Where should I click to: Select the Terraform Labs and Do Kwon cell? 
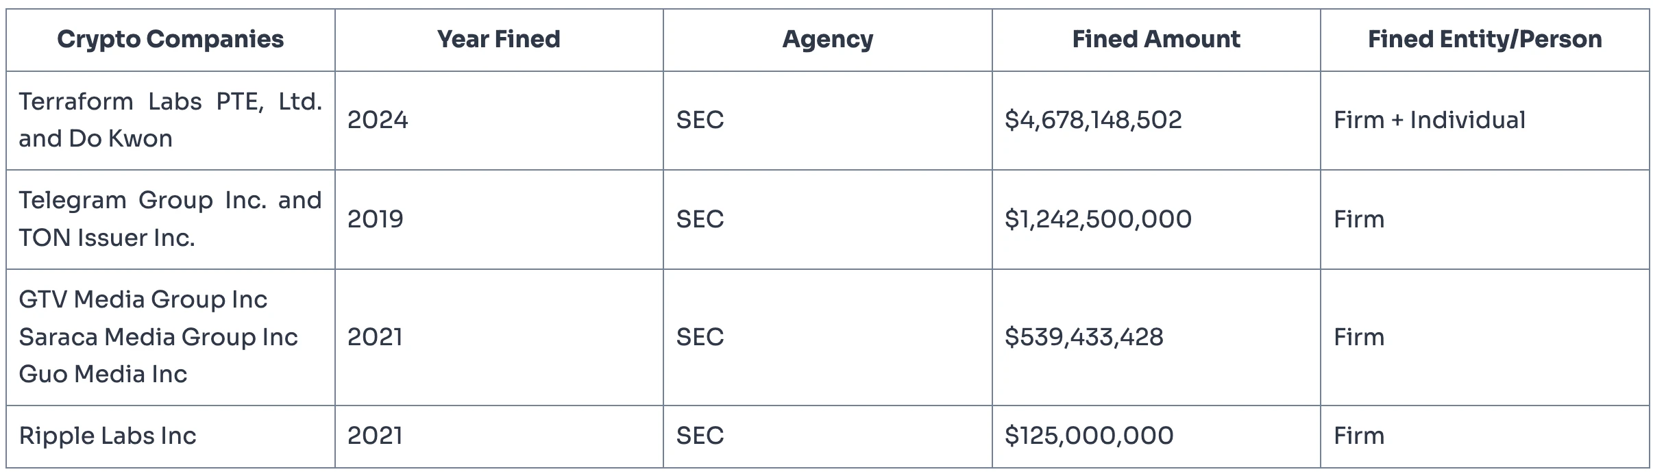(170, 120)
